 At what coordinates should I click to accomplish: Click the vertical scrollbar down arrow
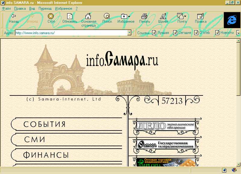[x=238, y=164]
